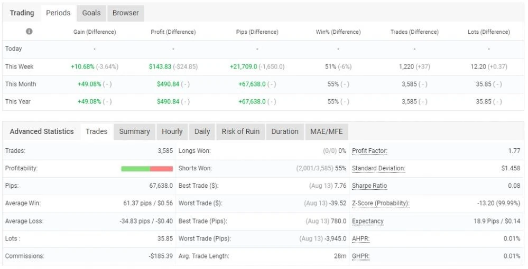Switch to the Browser tab
The image size is (528, 269).
pyautogui.click(x=126, y=13)
